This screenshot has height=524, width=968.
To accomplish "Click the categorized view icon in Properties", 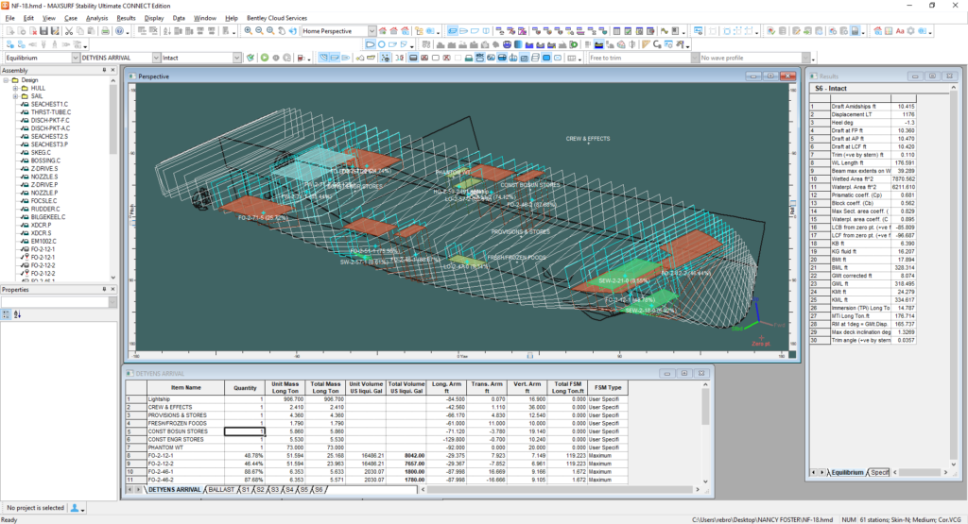I will tap(7, 314).
